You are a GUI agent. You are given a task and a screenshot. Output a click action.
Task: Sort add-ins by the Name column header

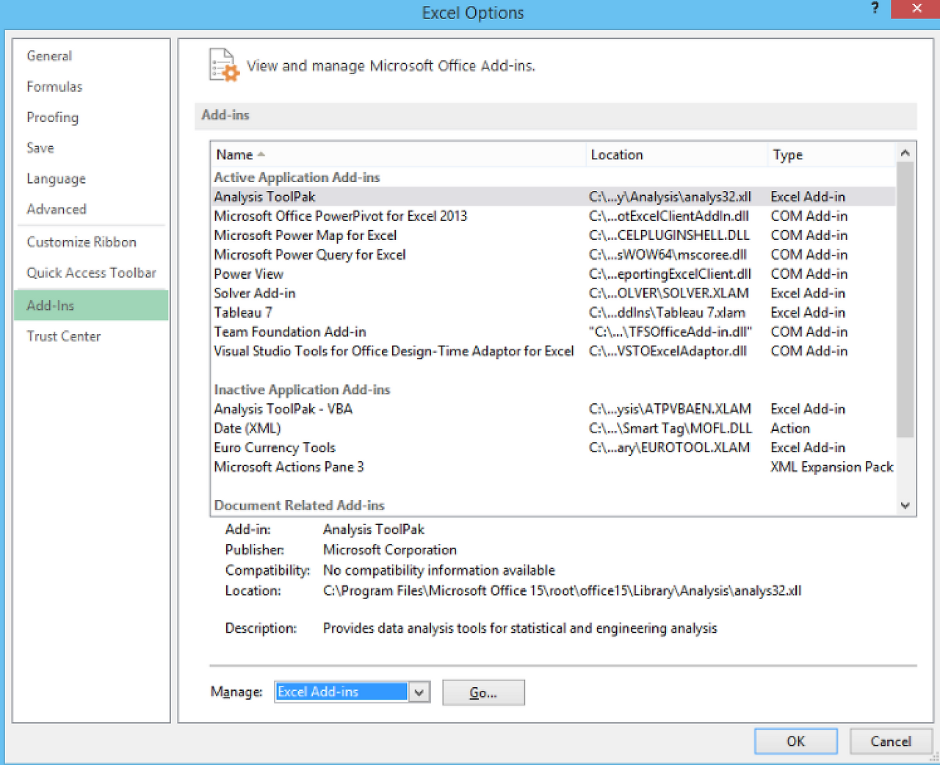(399, 155)
